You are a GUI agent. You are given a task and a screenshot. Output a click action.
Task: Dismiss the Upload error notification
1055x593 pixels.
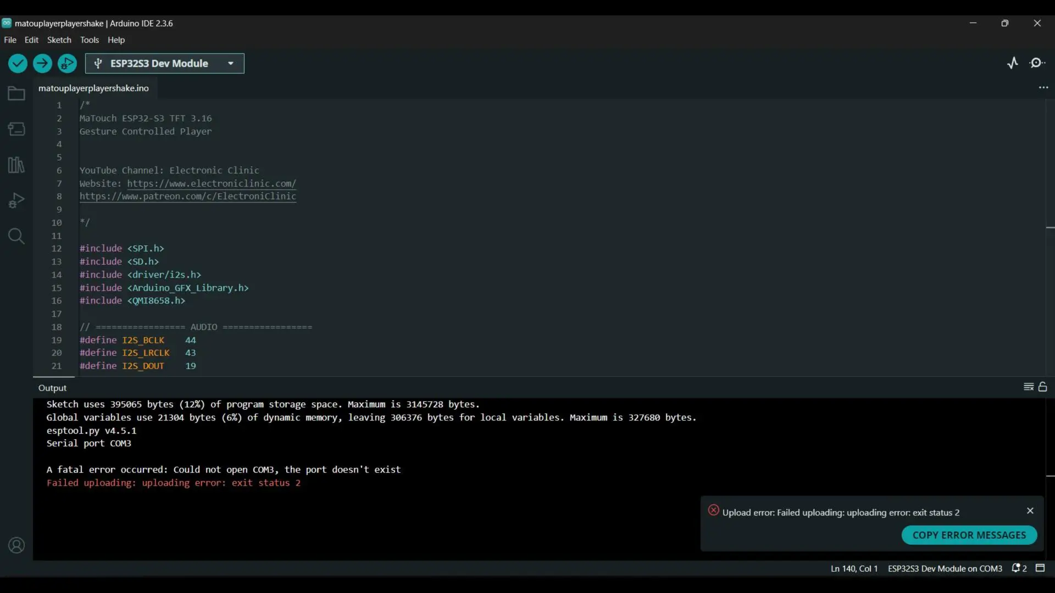[x=1030, y=511]
